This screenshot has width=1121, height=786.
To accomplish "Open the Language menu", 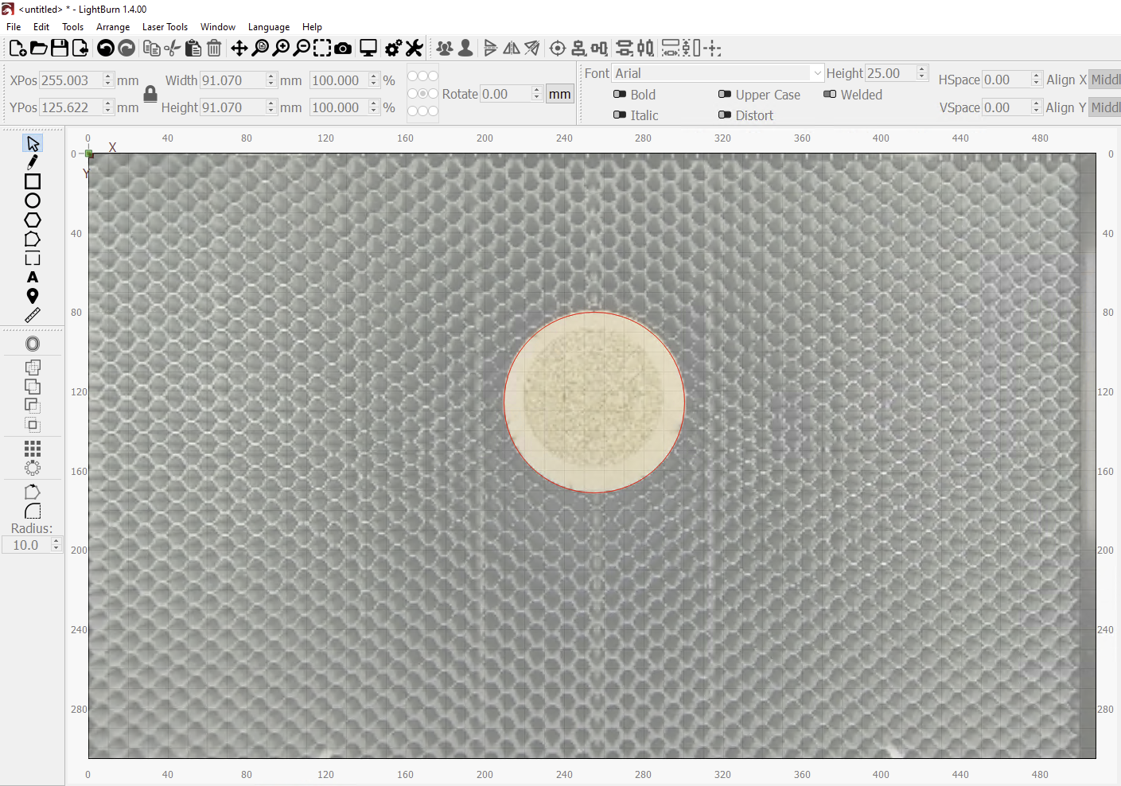I will point(269,27).
